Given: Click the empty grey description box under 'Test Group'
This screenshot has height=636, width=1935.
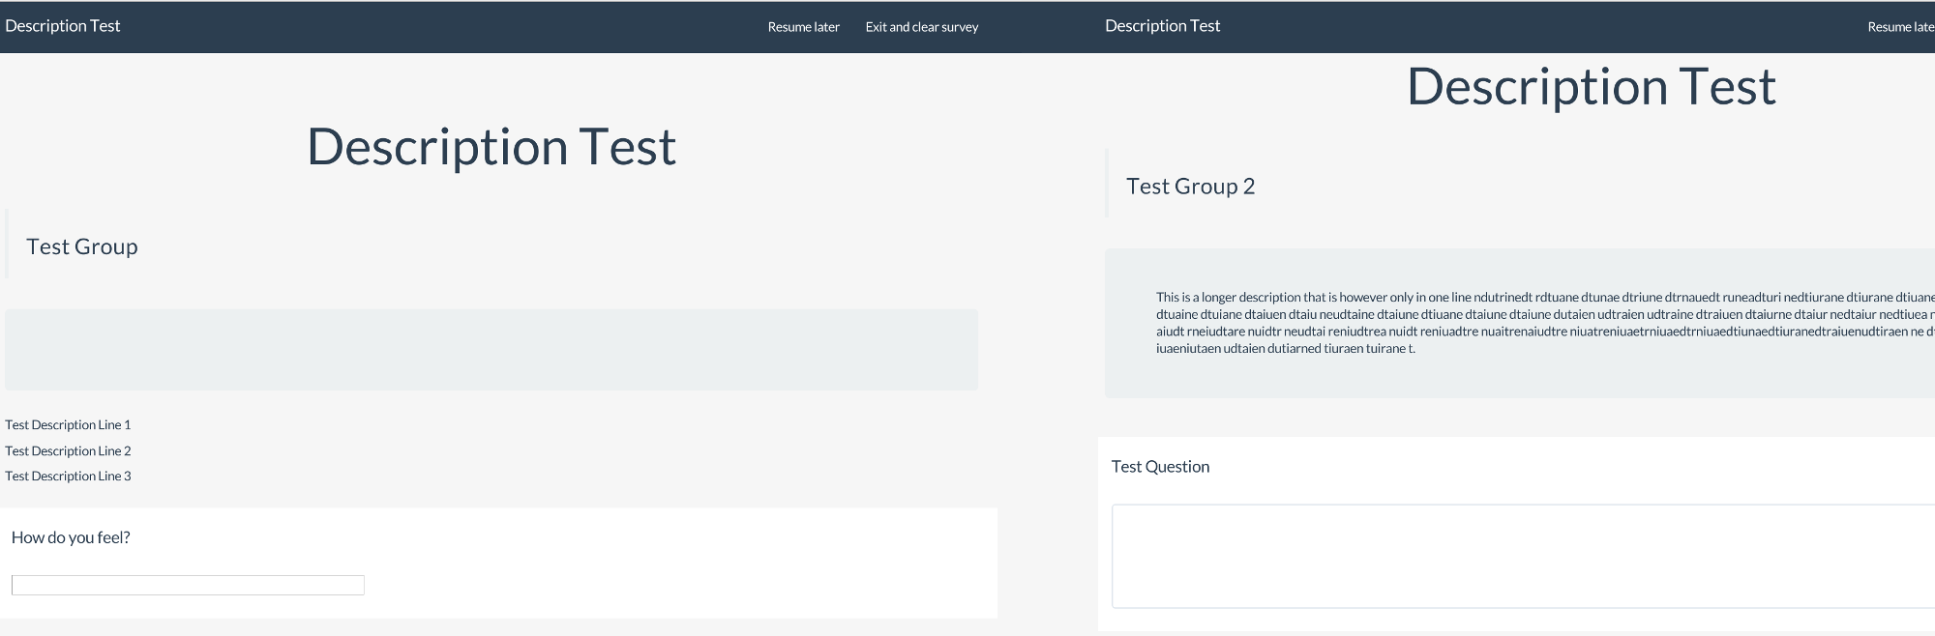Looking at the screenshot, I should pos(491,350).
